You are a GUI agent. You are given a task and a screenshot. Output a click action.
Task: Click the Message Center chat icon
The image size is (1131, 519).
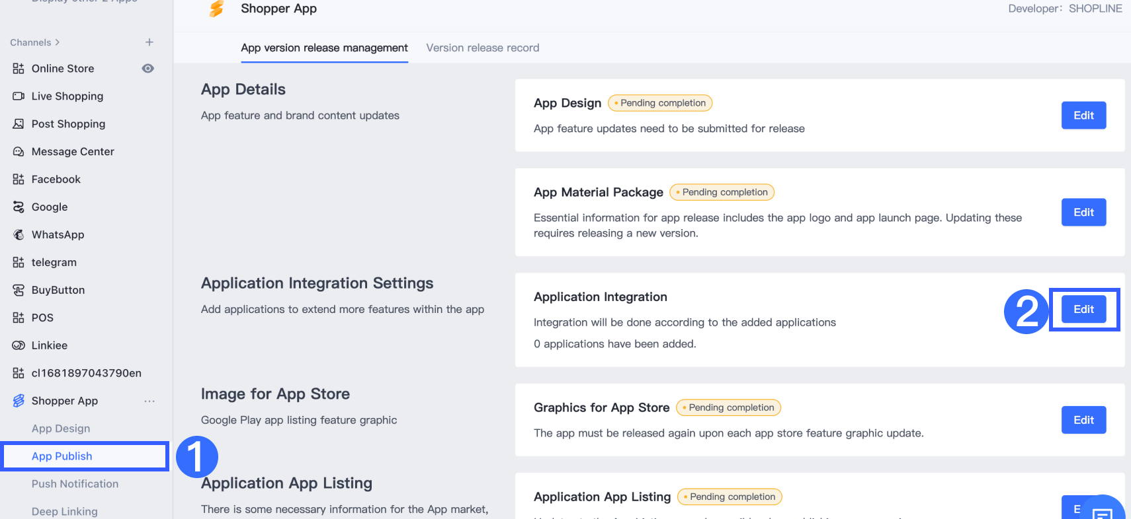19,152
